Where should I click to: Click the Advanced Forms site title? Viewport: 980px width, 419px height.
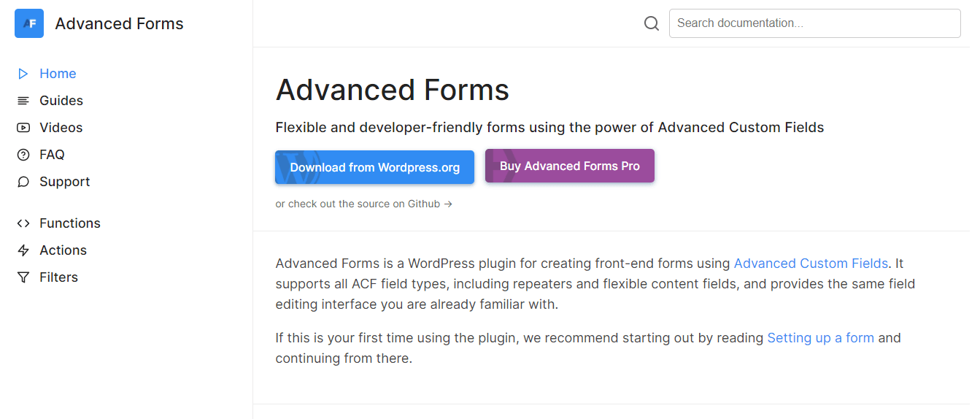(120, 23)
